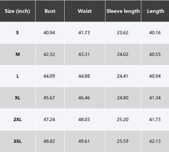This screenshot has height=152, width=169.
Task: Select the S size row label
Action: pos(17,33)
